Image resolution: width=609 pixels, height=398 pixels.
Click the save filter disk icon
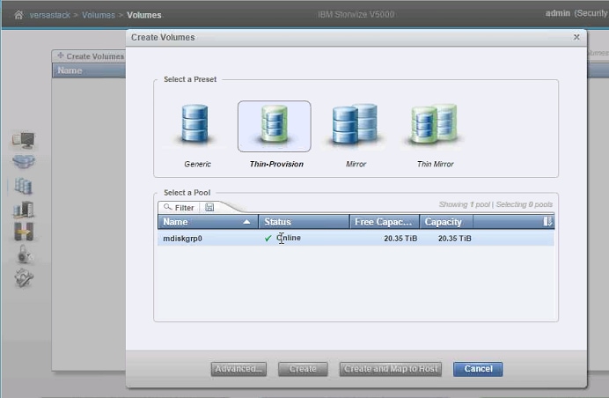[209, 207]
